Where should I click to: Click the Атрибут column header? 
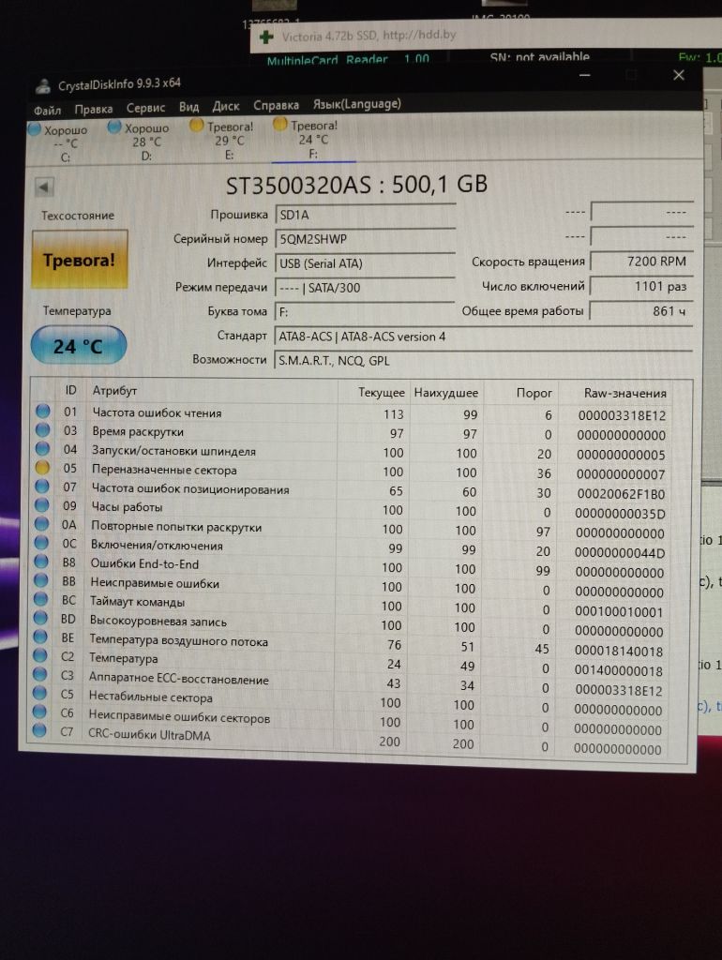pos(114,391)
